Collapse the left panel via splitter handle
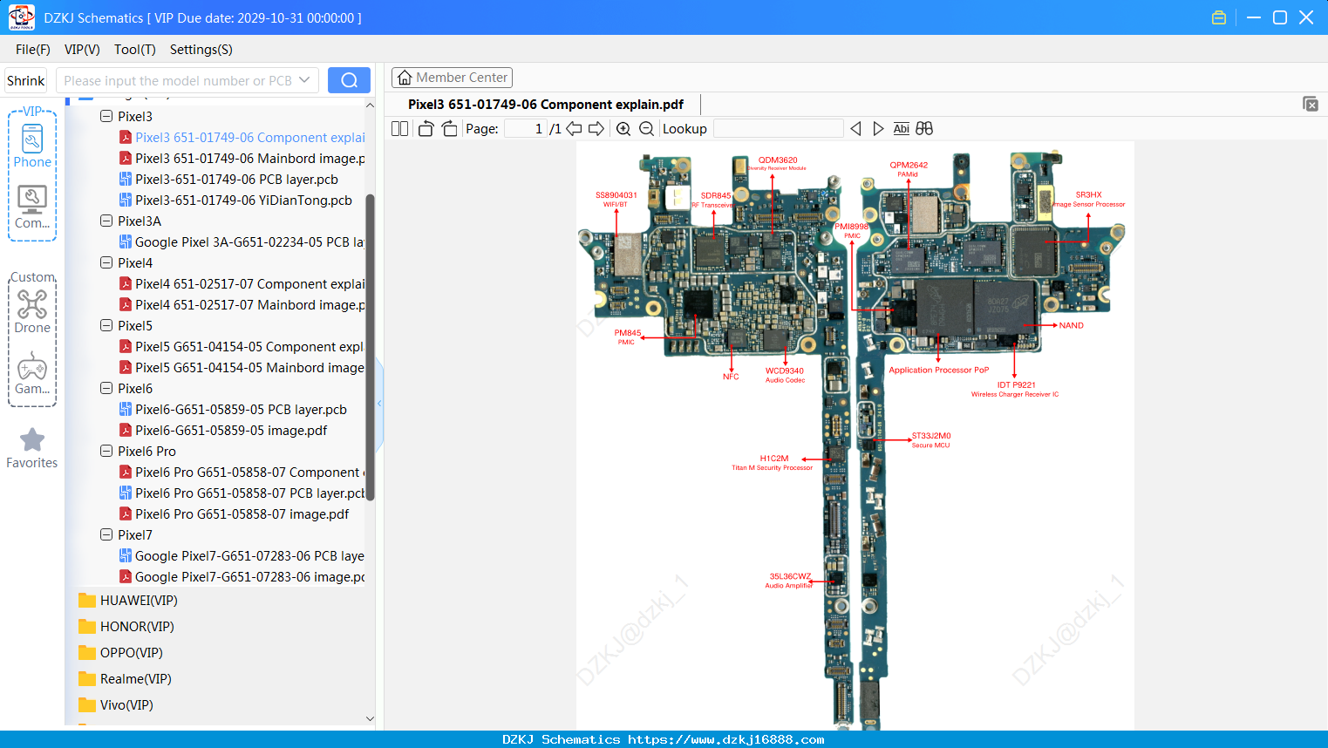Screen dimensions: 1328x748 tap(379, 404)
